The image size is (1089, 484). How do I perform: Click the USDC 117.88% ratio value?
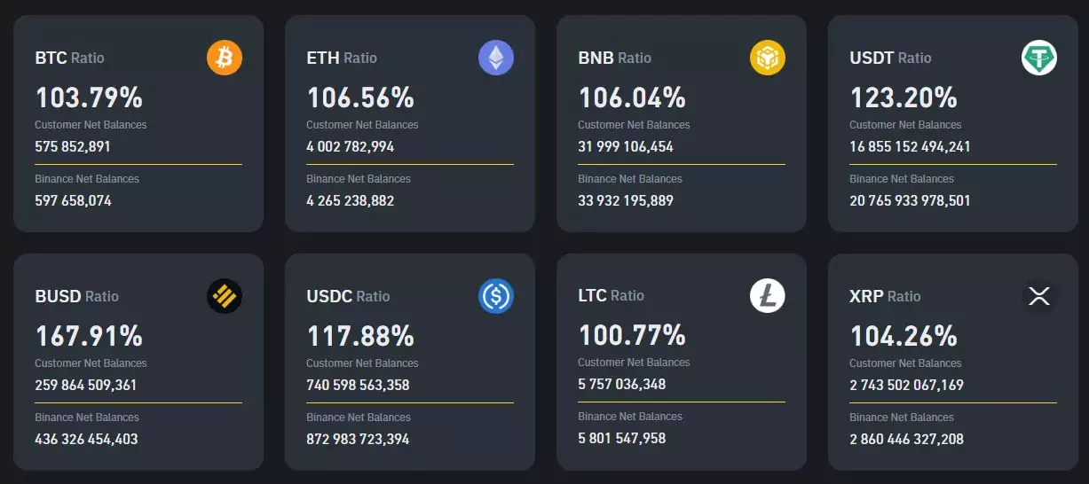pyautogui.click(x=360, y=336)
